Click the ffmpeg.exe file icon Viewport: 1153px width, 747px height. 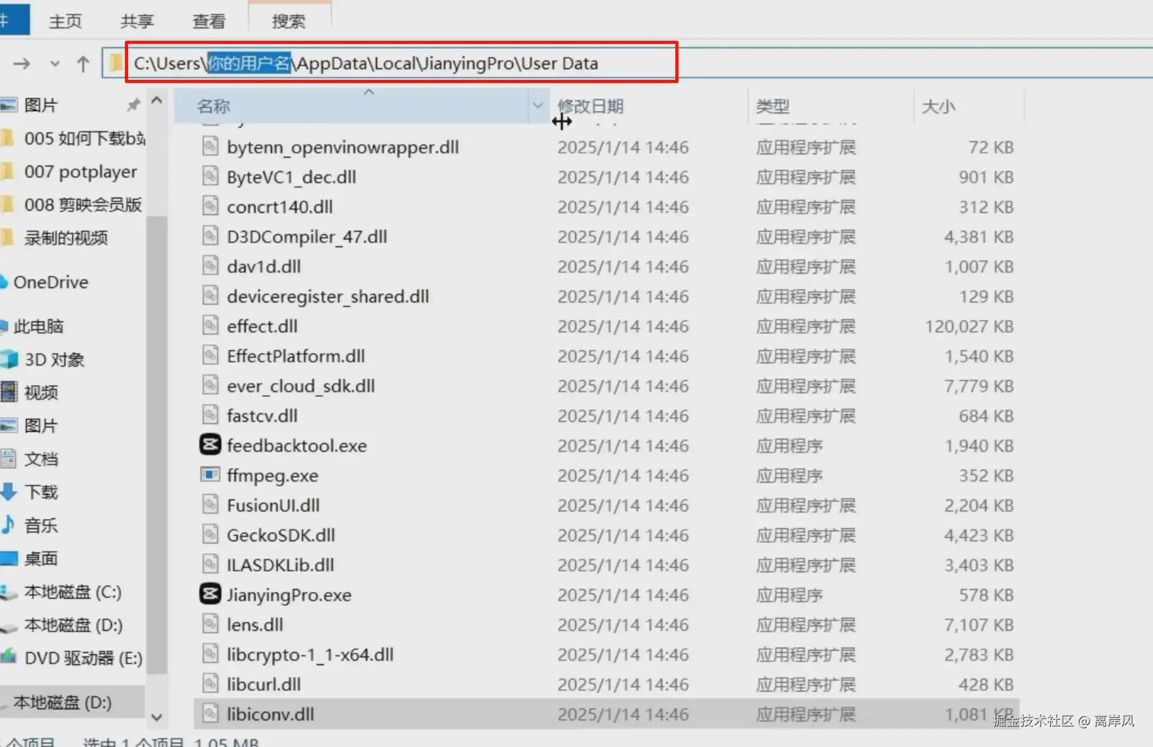[210, 475]
